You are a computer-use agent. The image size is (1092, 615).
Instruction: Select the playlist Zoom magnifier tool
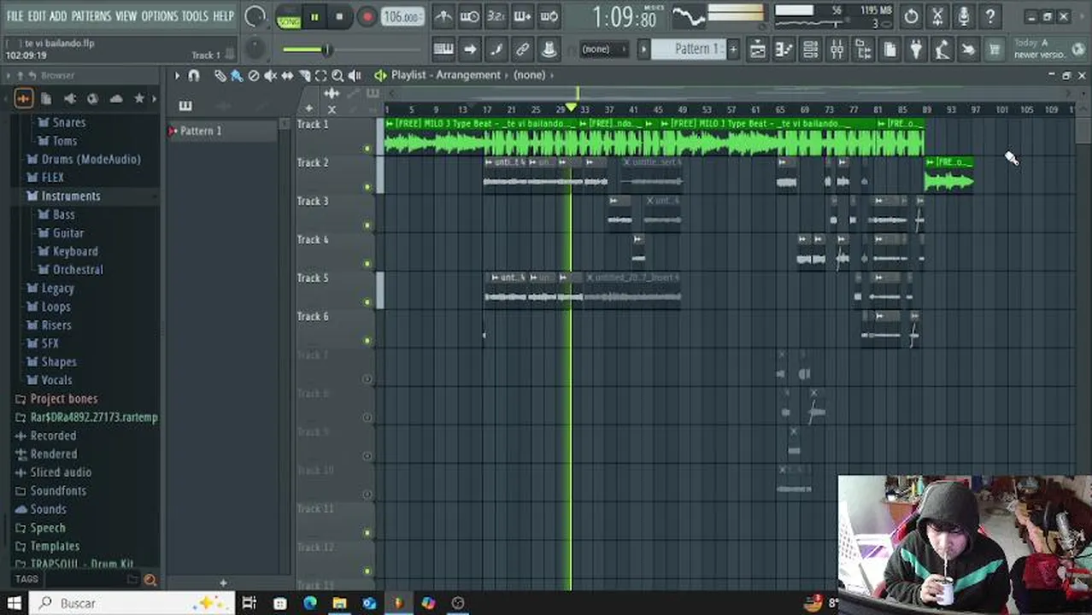click(x=338, y=76)
